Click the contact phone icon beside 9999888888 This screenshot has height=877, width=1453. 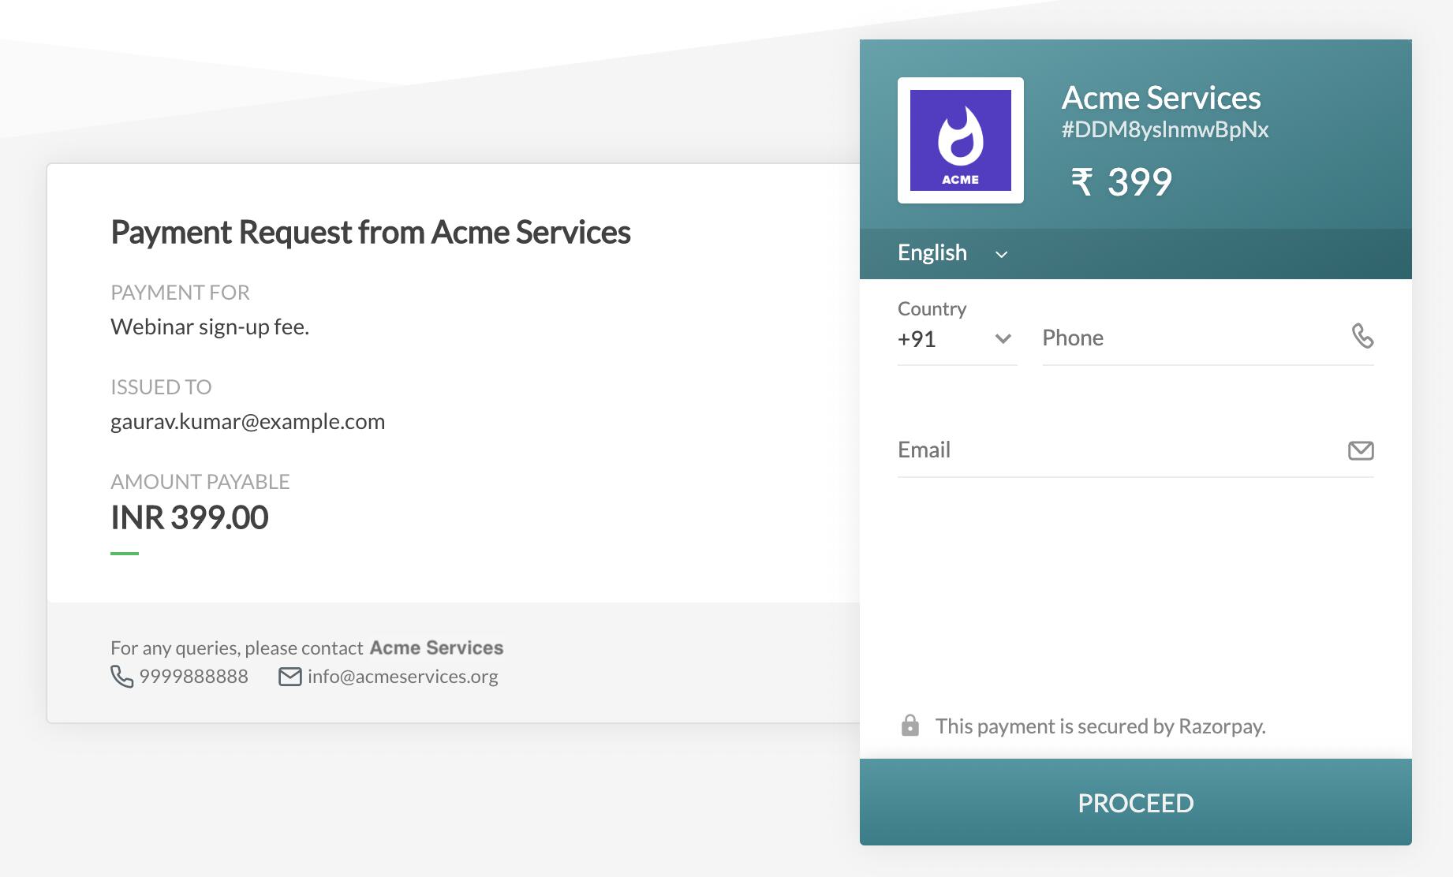tap(121, 677)
